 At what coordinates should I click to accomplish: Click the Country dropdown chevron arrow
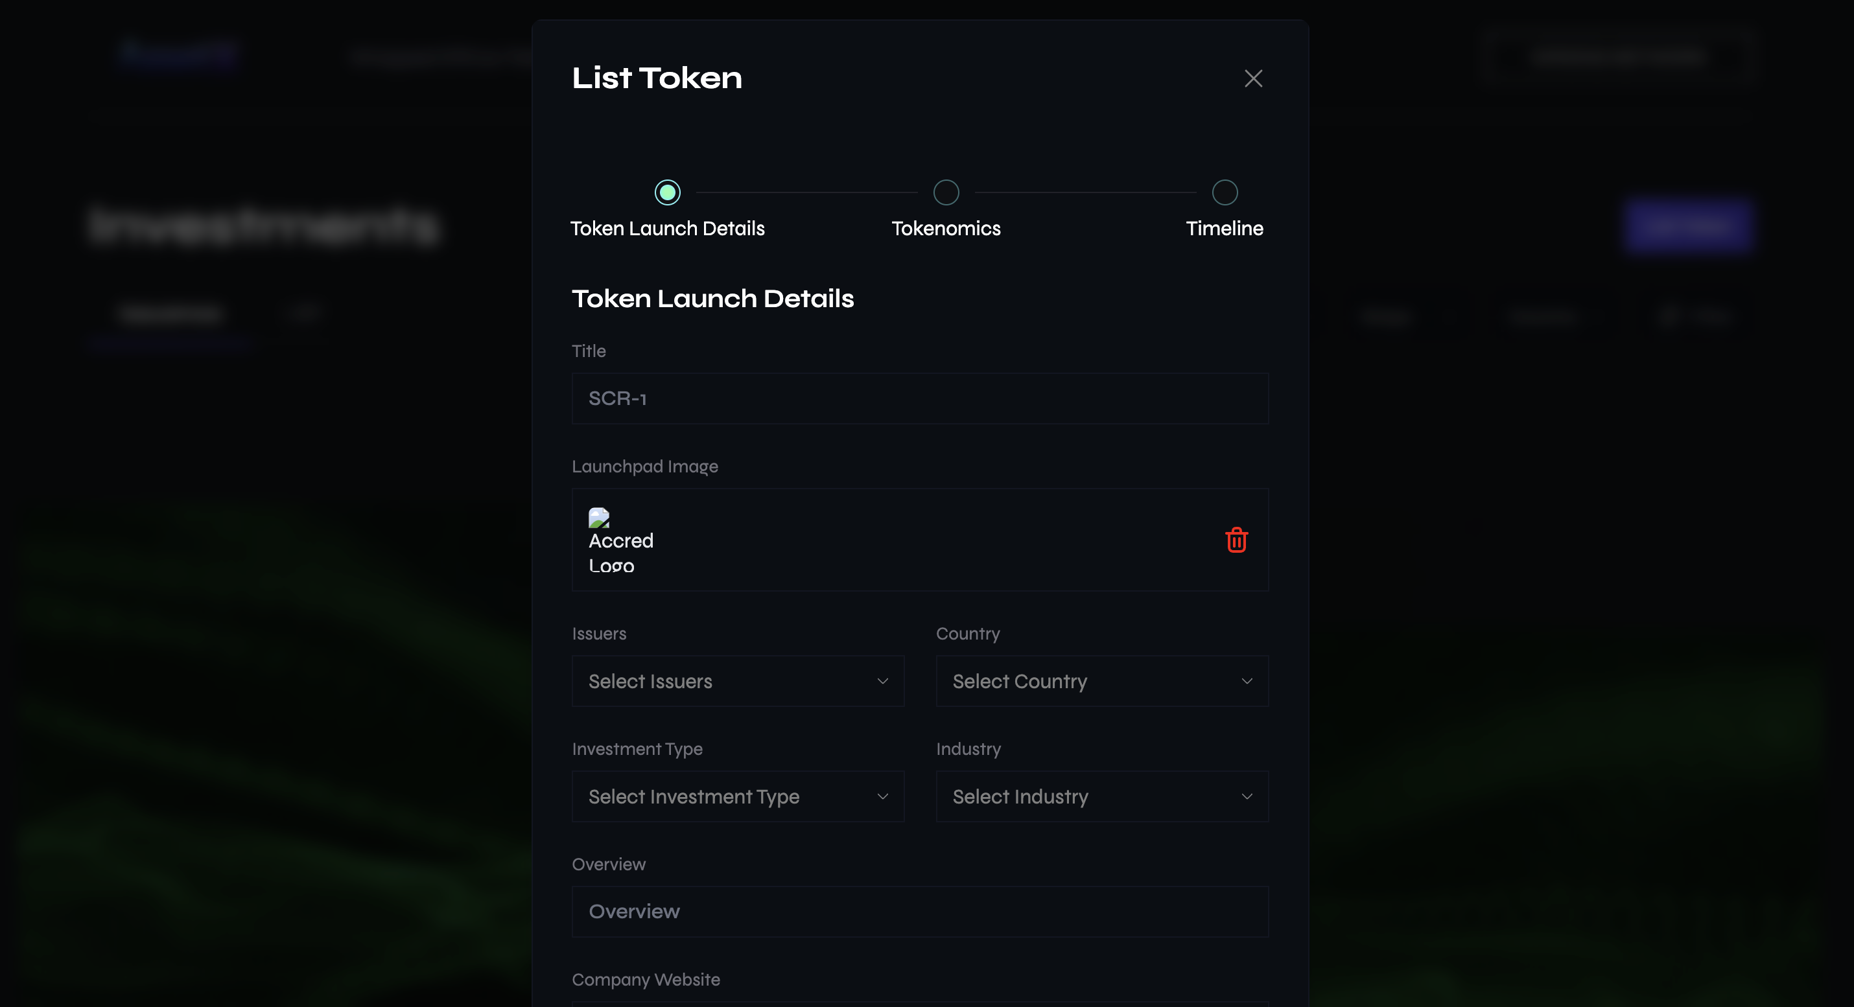click(x=1247, y=681)
